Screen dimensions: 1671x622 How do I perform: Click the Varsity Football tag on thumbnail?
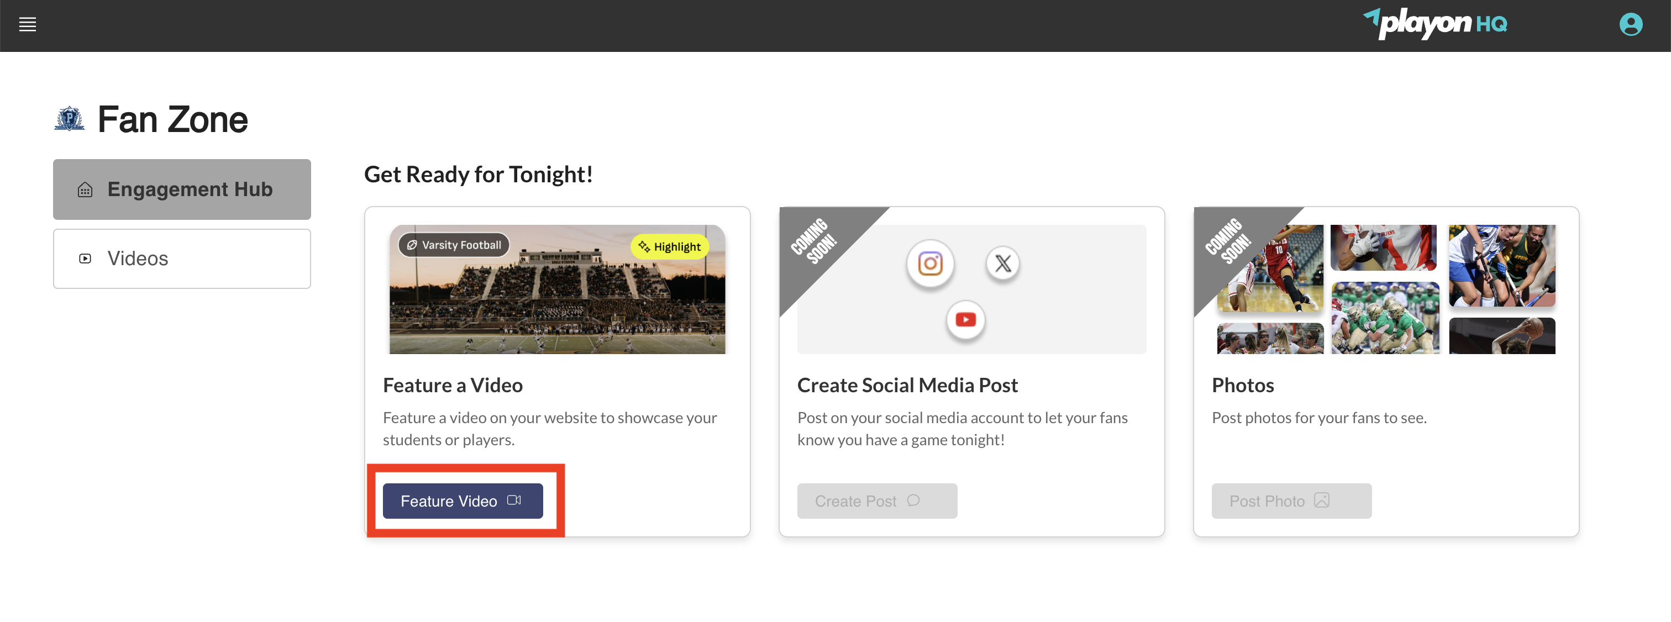click(454, 245)
